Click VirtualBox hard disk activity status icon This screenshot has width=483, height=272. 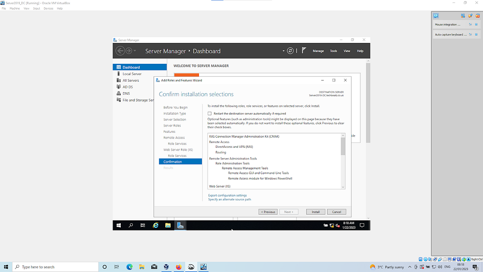point(421,259)
